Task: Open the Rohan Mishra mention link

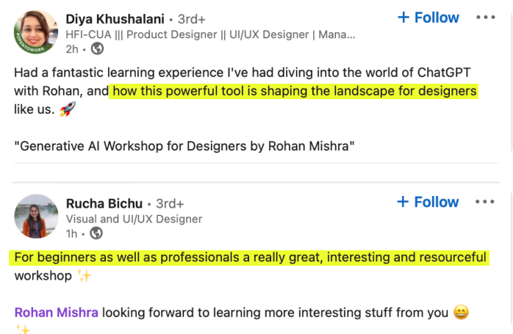Action: coord(56,313)
